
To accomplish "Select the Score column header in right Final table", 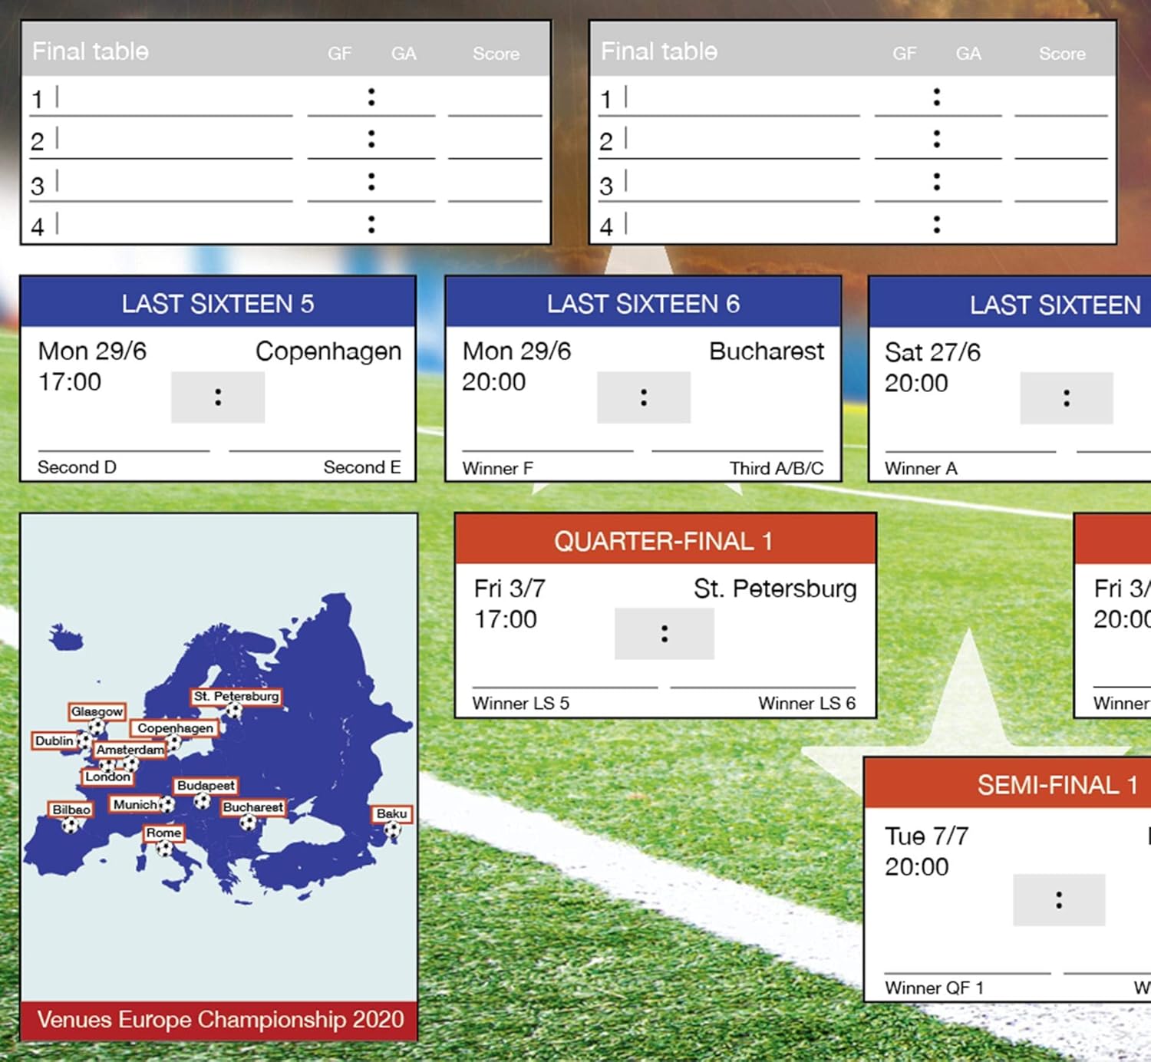I will [x=1062, y=54].
